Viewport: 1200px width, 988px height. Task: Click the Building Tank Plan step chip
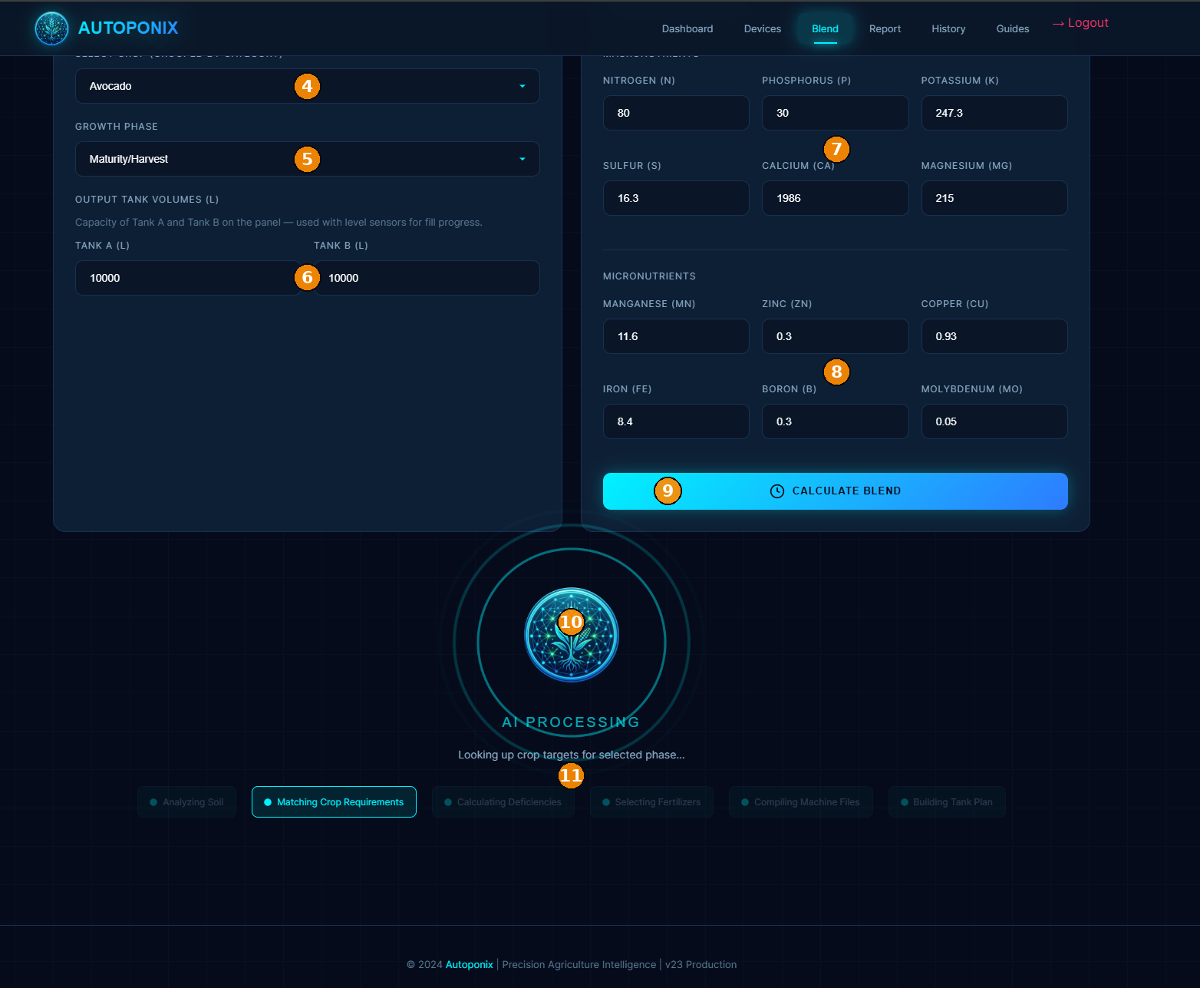(x=947, y=802)
